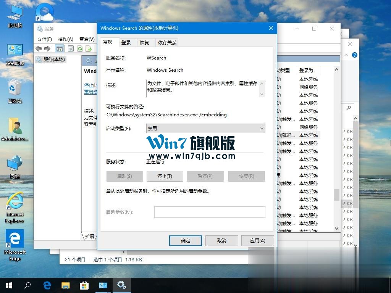Collapse the ribbon chevron in back window

[346, 55]
